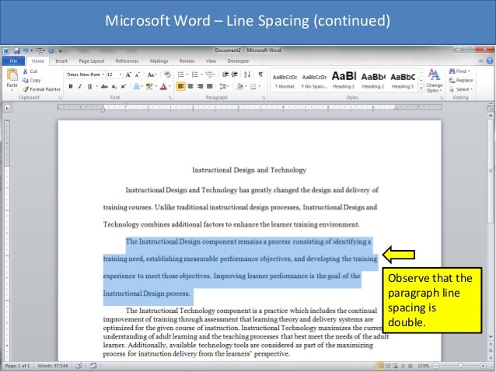This screenshot has height=372, width=496.
Task: Apply the Heading 1 style
Action: point(344,81)
